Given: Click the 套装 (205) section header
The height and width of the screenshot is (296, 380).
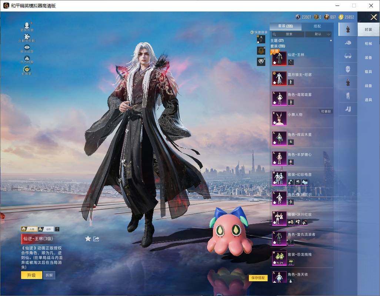Looking at the screenshot, I should pyautogui.click(x=278, y=46).
